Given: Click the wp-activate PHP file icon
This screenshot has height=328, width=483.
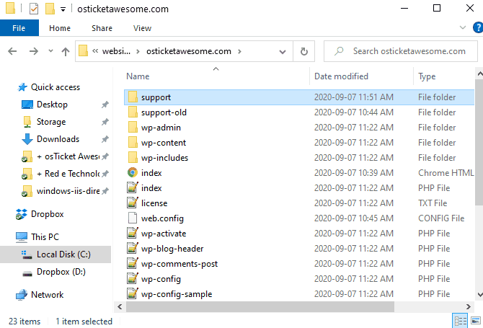Looking at the screenshot, I should coord(133,233).
